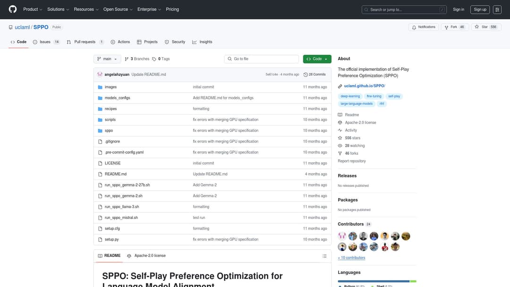Open the main branch selector dropdown

pos(107,59)
